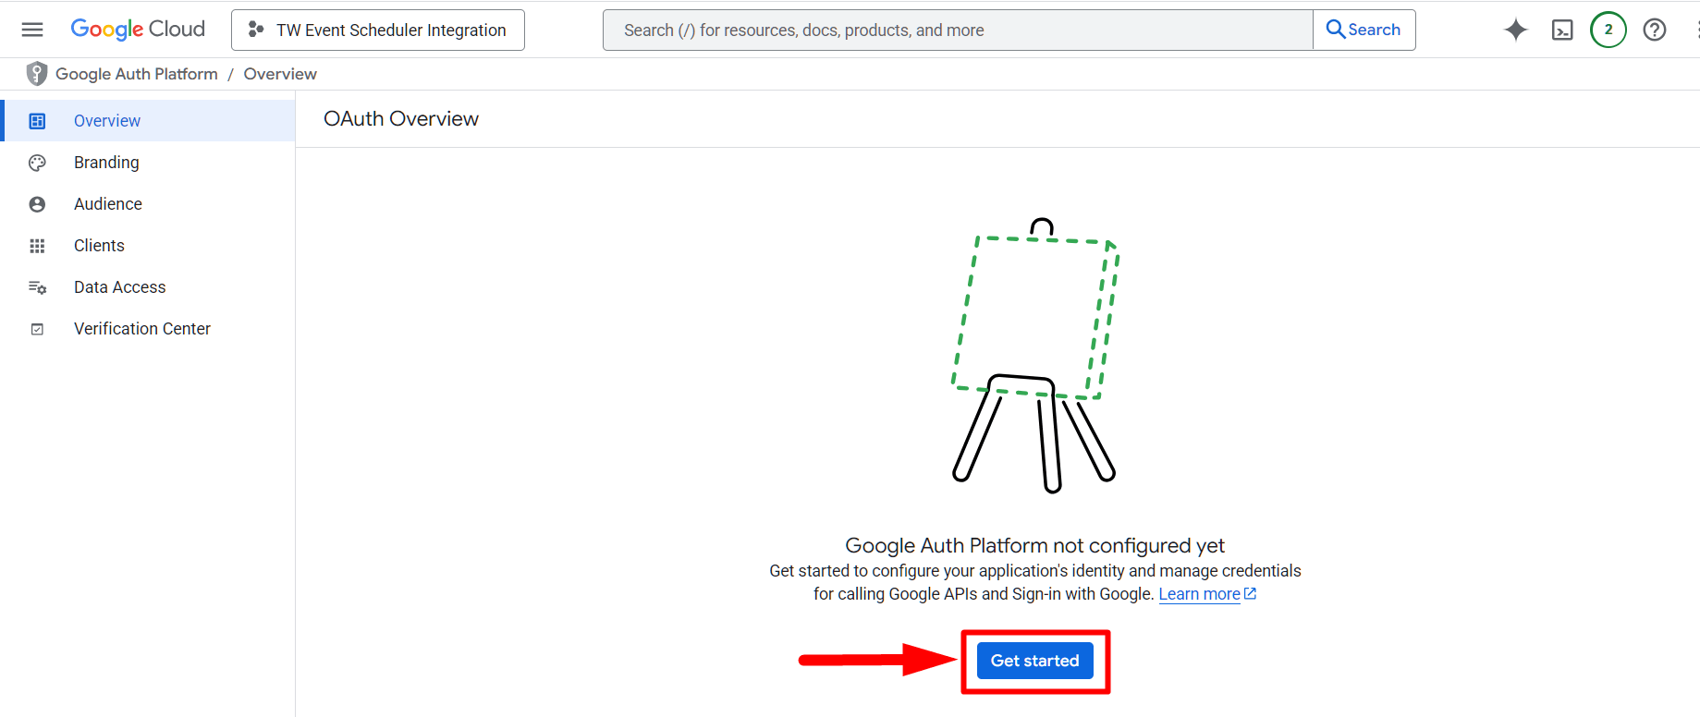Click the OAuth Overview heading
The width and height of the screenshot is (1700, 717).
pos(401,119)
